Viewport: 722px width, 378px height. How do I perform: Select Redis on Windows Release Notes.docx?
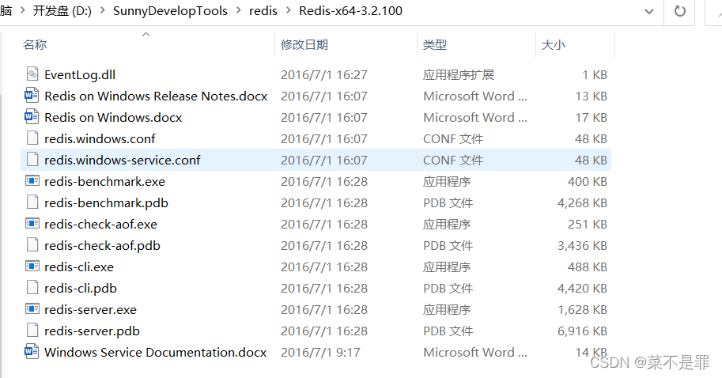(x=156, y=96)
